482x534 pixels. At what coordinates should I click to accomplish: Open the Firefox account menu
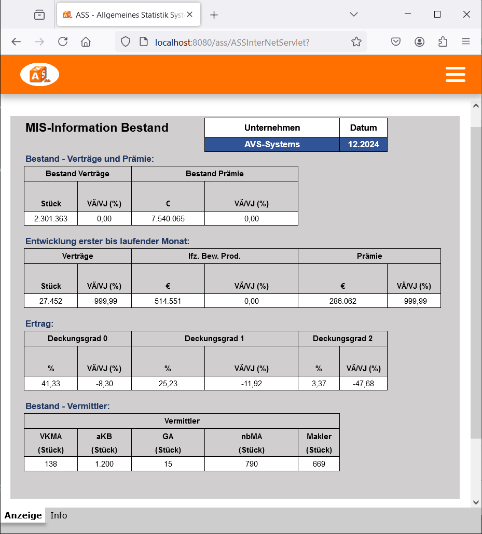(419, 42)
